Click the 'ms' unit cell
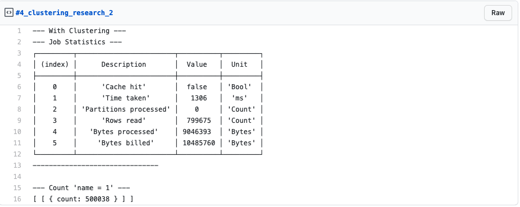Image resolution: width=520 pixels, height=207 pixels. pos(239,98)
